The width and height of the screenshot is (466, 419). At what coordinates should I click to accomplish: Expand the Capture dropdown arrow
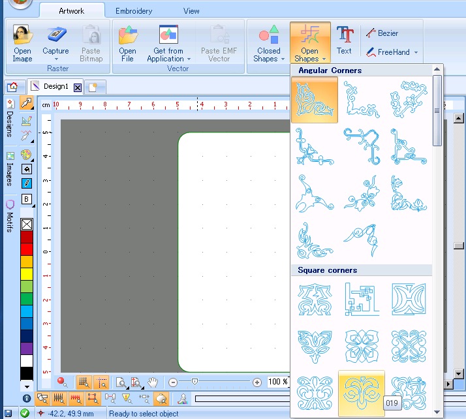(x=56, y=59)
